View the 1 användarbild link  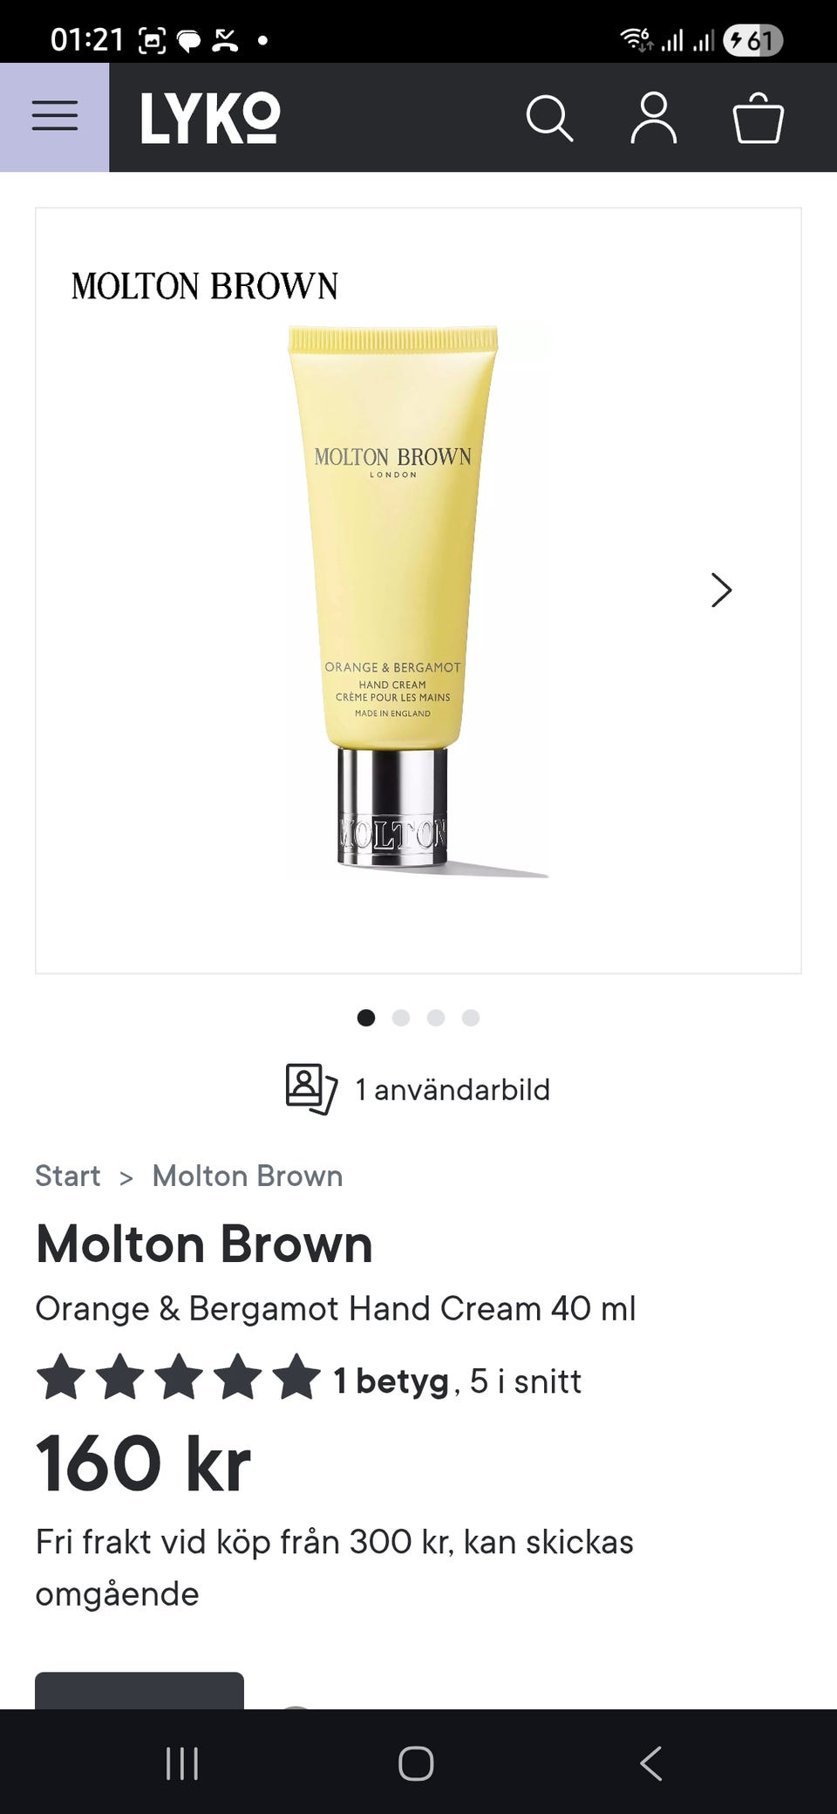[x=453, y=1090]
